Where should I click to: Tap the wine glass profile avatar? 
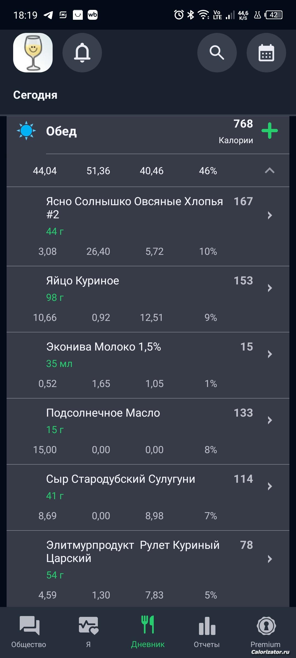(x=33, y=53)
